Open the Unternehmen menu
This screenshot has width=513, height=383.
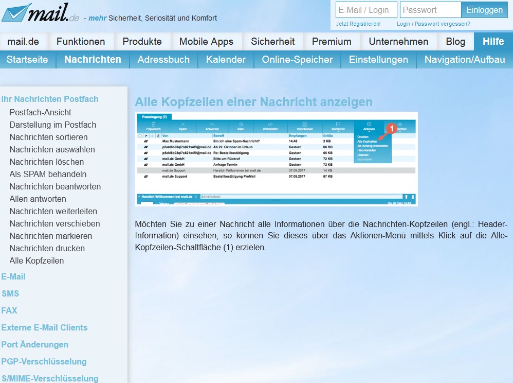(x=398, y=41)
